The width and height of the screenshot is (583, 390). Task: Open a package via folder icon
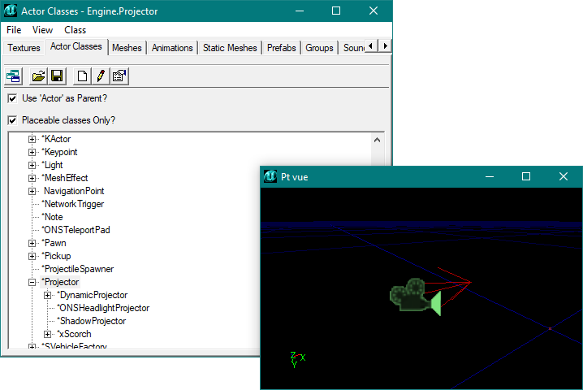(x=38, y=76)
